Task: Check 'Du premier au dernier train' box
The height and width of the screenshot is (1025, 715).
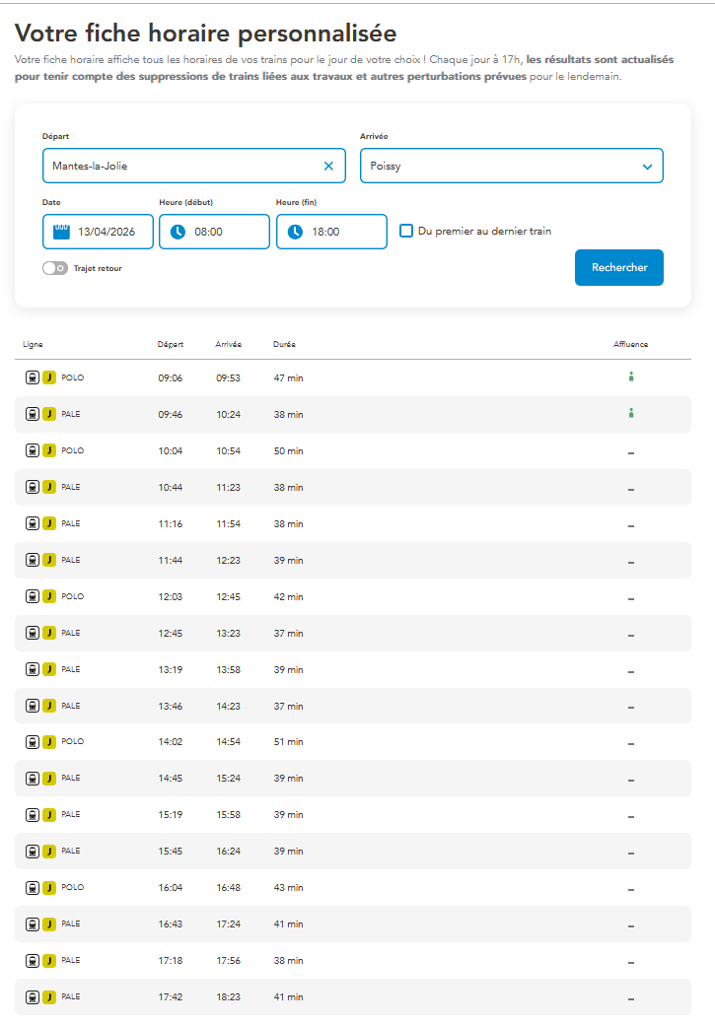Action: (406, 231)
